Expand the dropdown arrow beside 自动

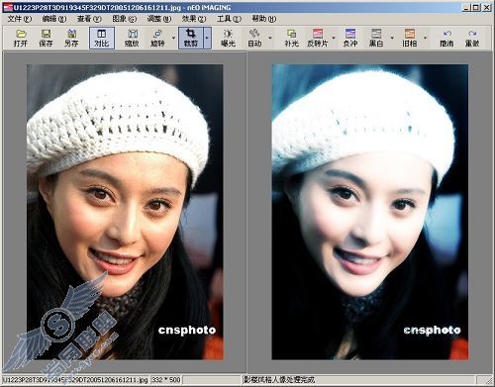click(x=270, y=38)
